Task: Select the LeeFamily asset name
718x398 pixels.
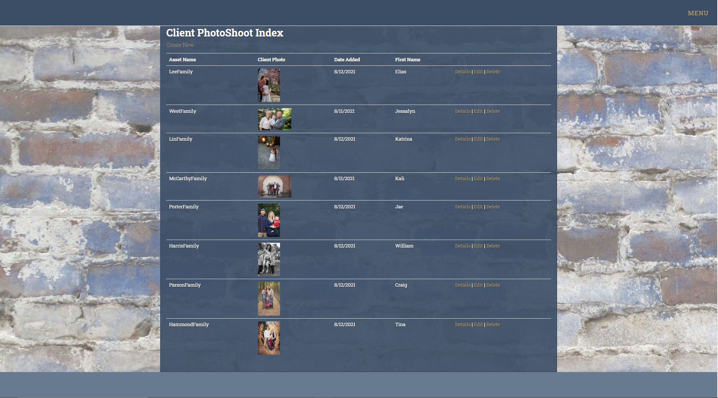Action: 181,71
